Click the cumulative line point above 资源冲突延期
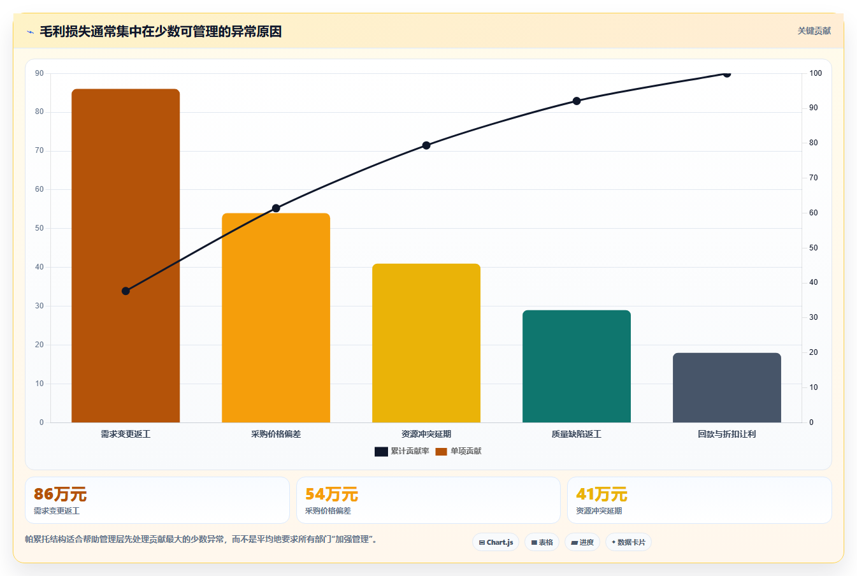The height and width of the screenshot is (576, 857). pyautogui.click(x=426, y=145)
